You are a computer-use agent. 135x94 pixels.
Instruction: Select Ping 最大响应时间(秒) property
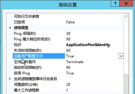click(x=32, y=39)
